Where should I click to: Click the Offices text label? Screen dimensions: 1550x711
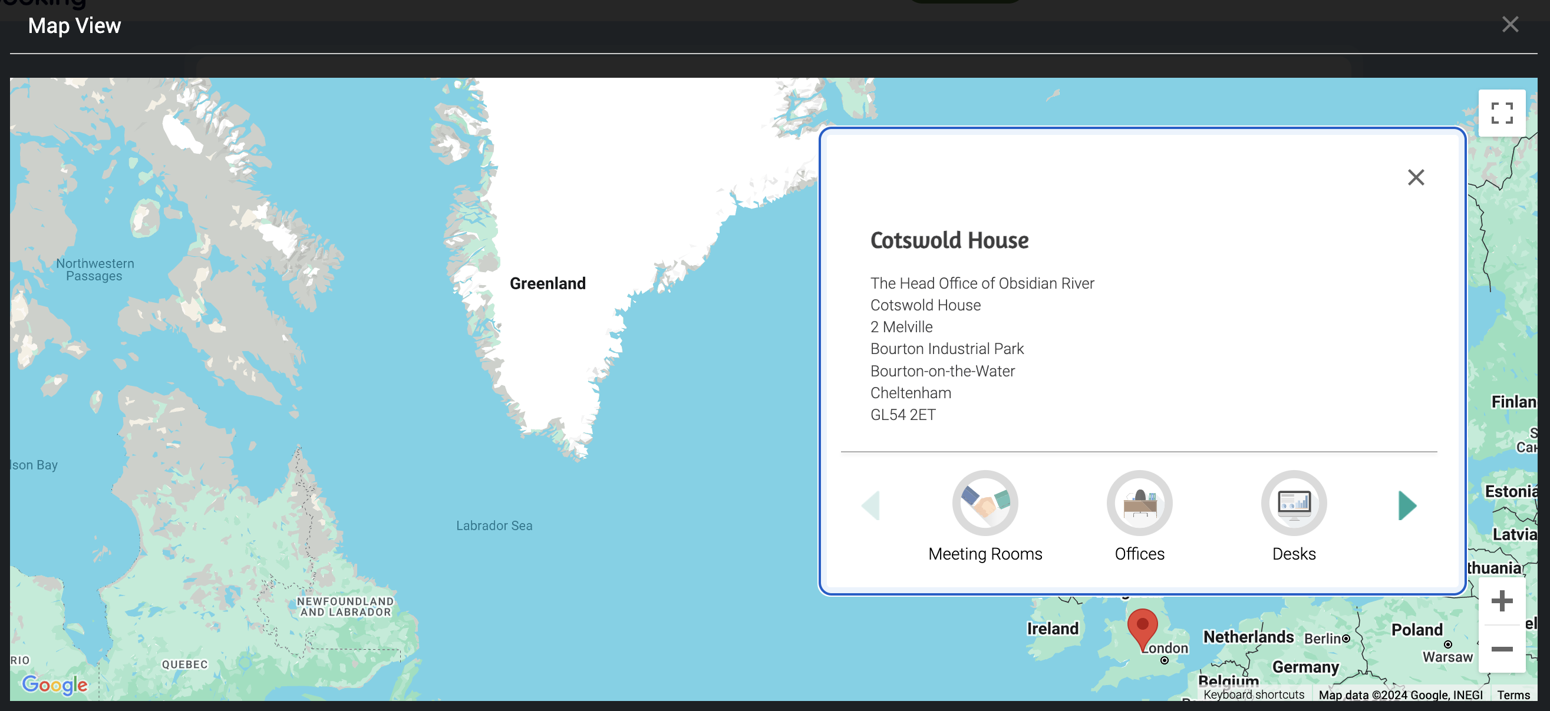coord(1139,553)
